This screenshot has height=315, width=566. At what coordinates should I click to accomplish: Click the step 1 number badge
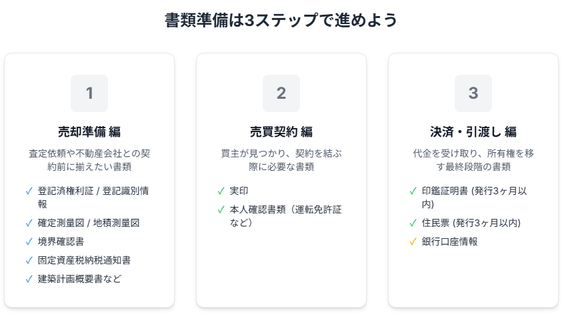pos(89,93)
